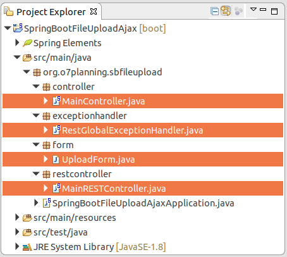Toggle Link with Editor icon
287x257 pixels.
226,11
